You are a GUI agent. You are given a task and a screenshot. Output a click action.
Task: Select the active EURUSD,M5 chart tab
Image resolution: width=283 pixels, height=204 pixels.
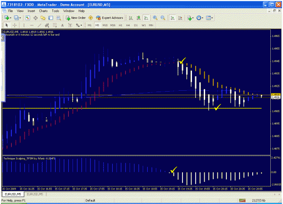tap(13, 194)
